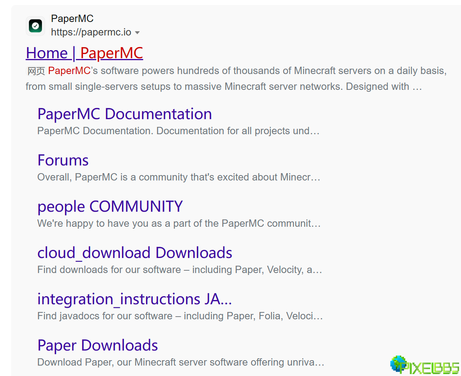Screen dimensions: 461x376
Task: Open the Paper Downloads sitelink
Action: (x=97, y=345)
